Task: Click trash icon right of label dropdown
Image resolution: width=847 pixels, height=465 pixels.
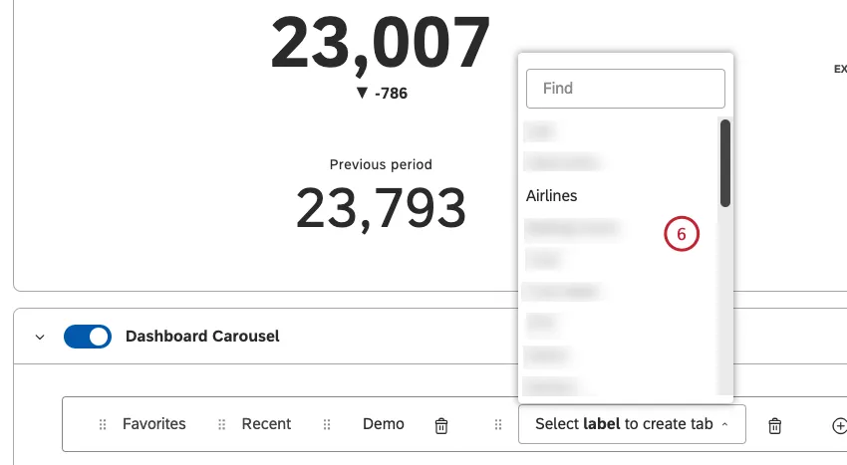Action: pos(774,425)
